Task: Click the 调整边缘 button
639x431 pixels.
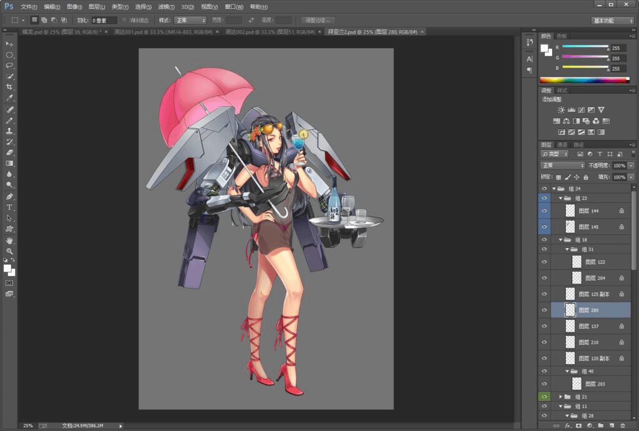Action: [x=318, y=21]
